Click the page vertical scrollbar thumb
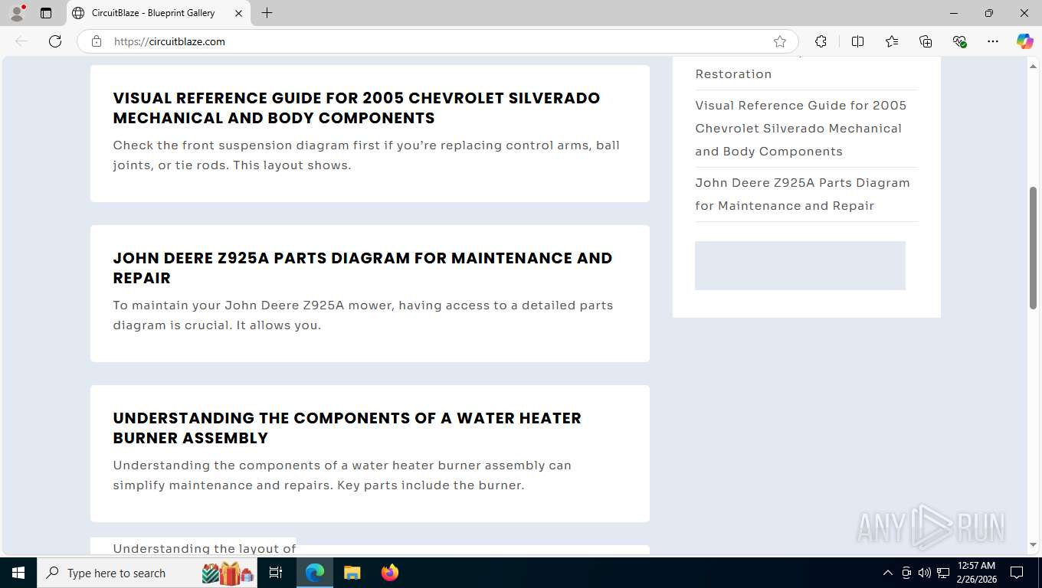The height and width of the screenshot is (588, 1042). 1033,248
